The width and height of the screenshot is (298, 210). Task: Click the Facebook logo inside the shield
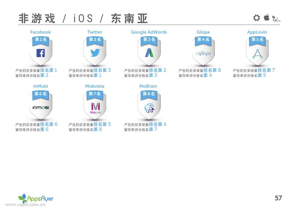(x=41, y=53)
